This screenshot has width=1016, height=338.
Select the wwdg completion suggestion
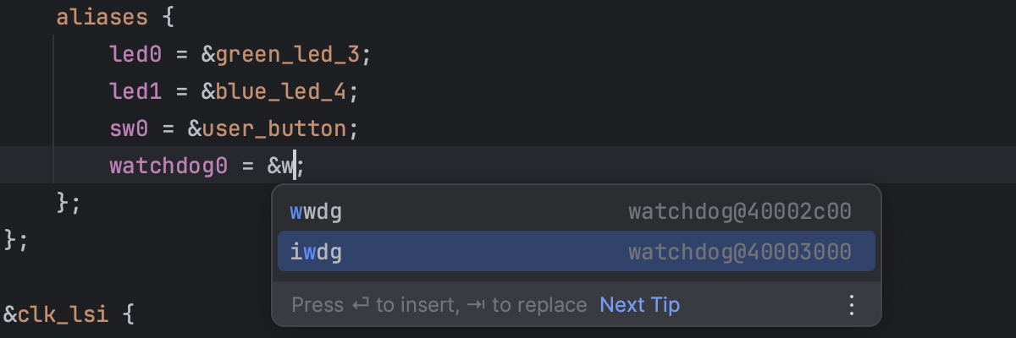[x=316, y=212]
